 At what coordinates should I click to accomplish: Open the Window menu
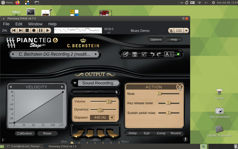click(35, 24)
